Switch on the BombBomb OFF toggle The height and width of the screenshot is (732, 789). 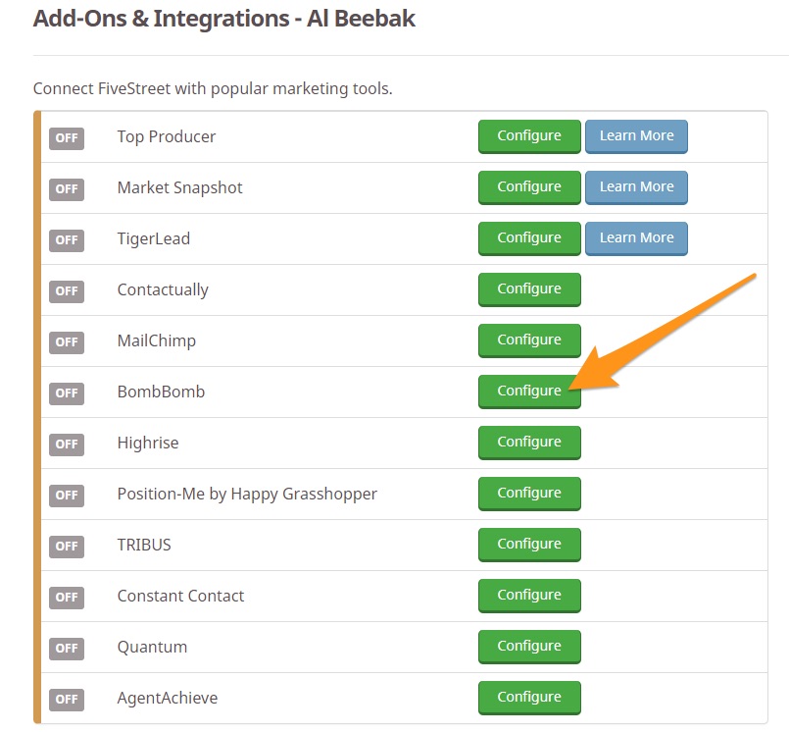coord(67,392)
